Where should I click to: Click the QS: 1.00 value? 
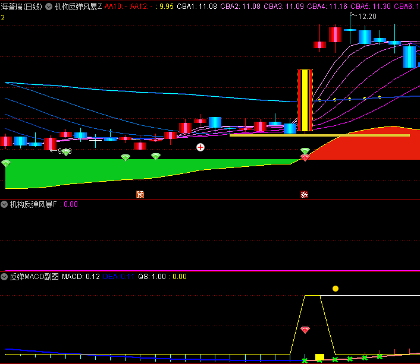tap(152, 277)
